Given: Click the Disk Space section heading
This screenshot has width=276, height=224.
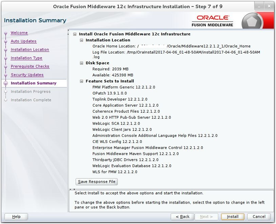Looking at the screenshot, I should (x=97, y=63).
